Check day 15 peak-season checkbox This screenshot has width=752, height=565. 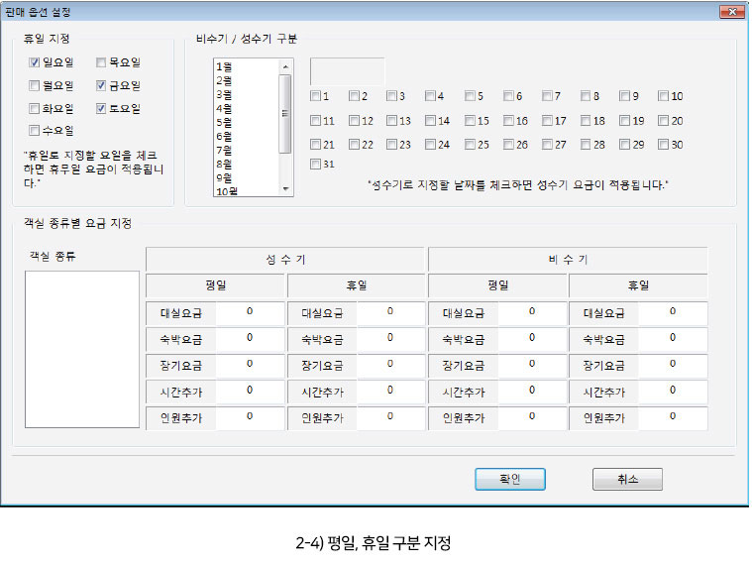click(470, 121)
